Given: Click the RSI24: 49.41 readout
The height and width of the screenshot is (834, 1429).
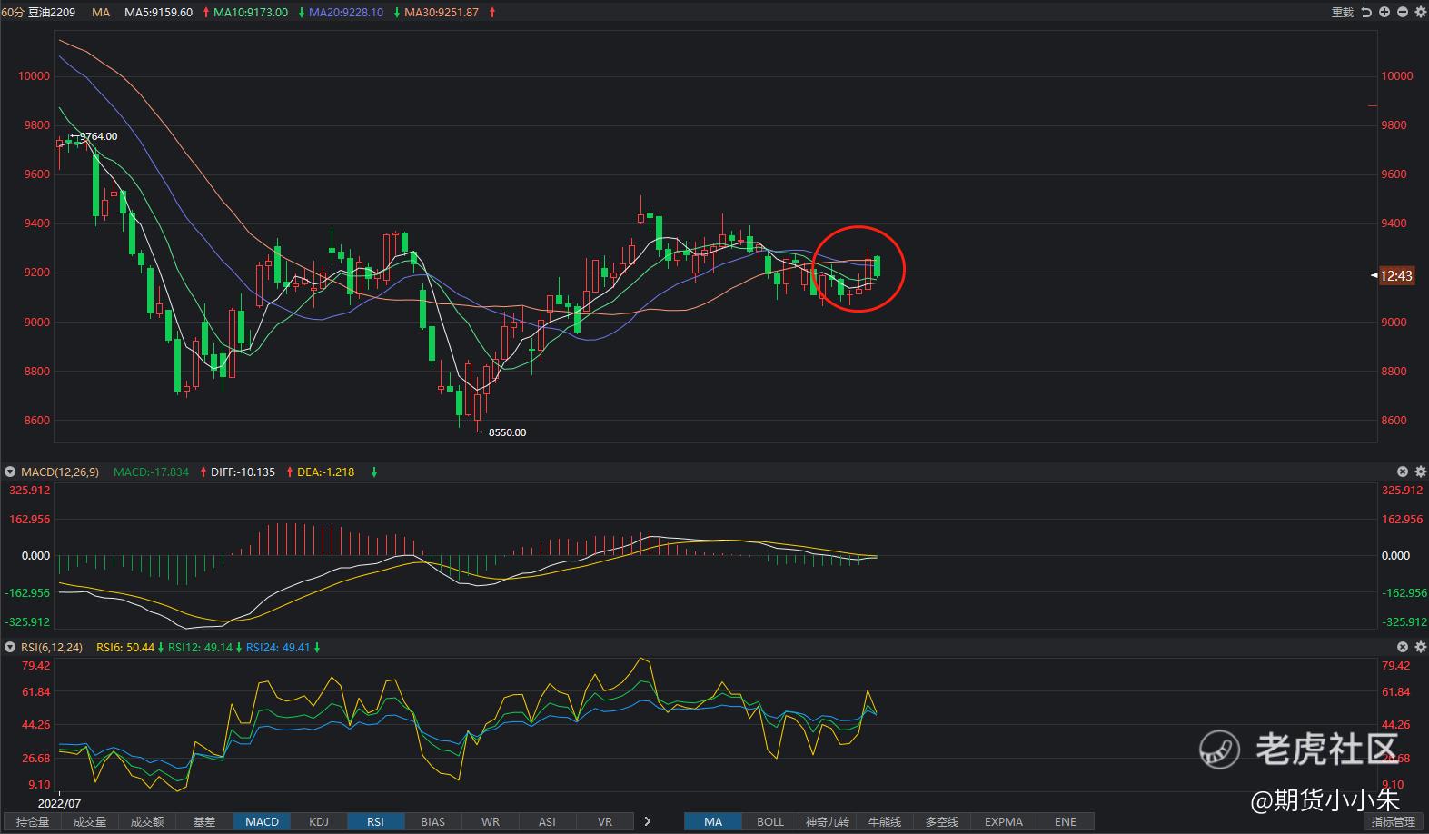Looking at the screenshot, I should [278, 648].
